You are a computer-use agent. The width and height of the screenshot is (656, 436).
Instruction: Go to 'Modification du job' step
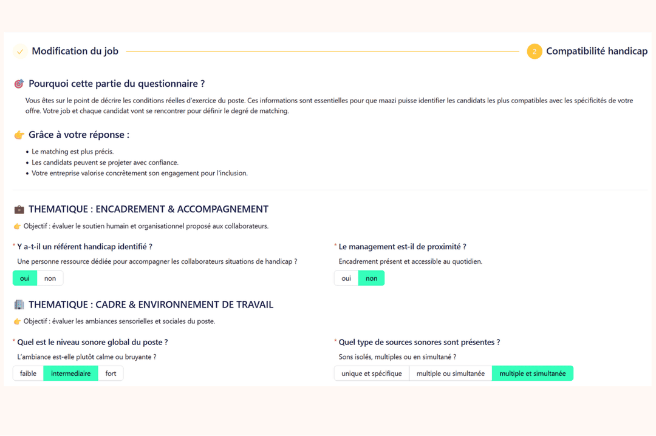[75, 52]
